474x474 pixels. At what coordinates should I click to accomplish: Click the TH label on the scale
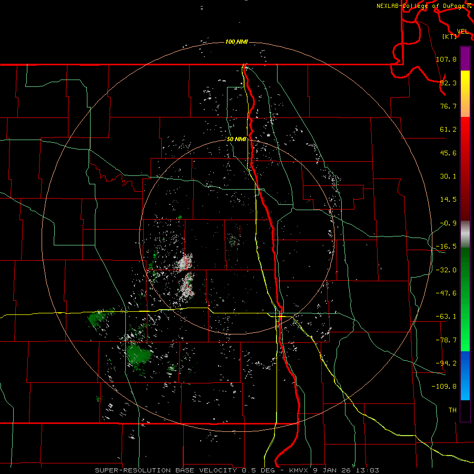[x=452, y=410]
